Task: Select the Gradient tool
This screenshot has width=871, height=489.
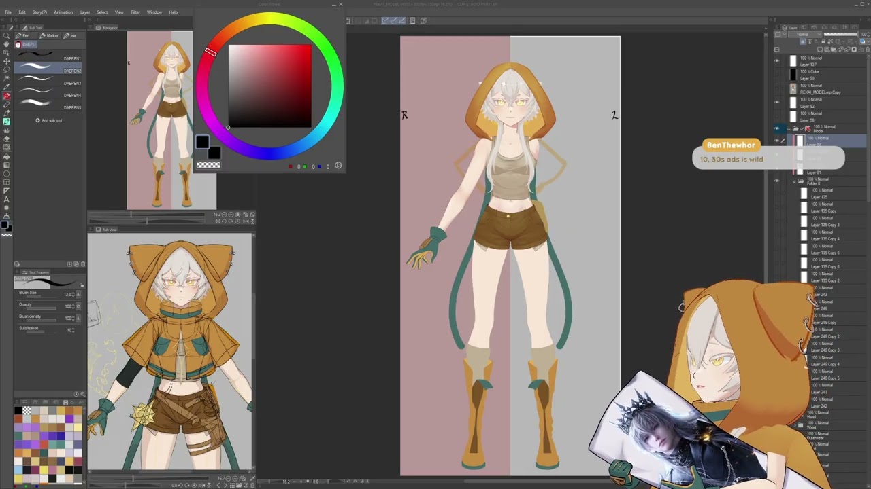Action: [6, 165]
